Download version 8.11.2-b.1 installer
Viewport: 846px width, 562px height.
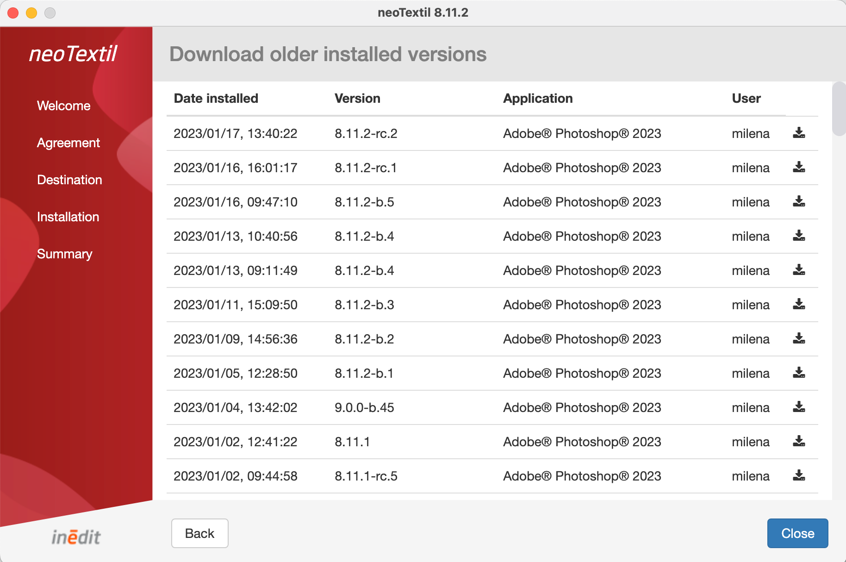pyautogui.click(x=799, y=373)
